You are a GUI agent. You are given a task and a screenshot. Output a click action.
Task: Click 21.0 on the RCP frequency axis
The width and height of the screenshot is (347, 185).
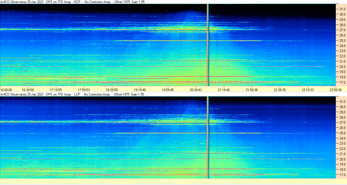[x=343, y=61]
